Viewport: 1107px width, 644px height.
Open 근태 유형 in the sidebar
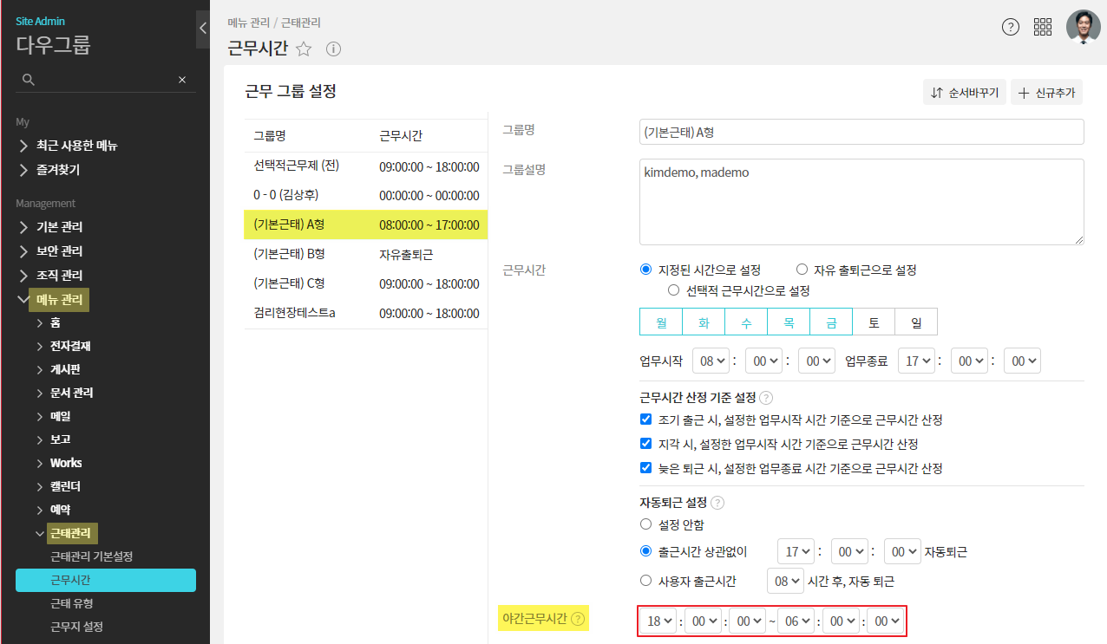click(x=72, y=603)
